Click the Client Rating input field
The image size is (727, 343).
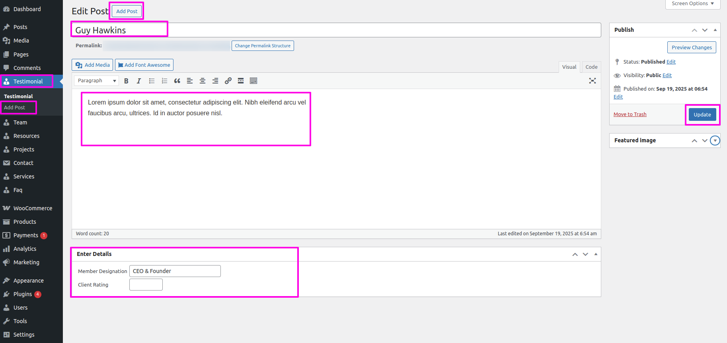click(146, 285)
